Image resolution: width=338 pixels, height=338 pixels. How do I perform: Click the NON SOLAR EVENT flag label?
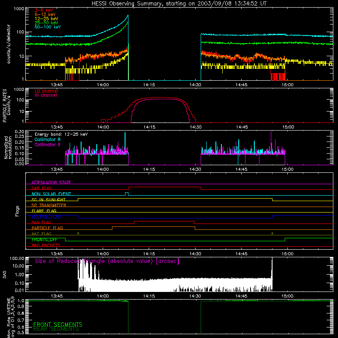(x=51, y=194)
